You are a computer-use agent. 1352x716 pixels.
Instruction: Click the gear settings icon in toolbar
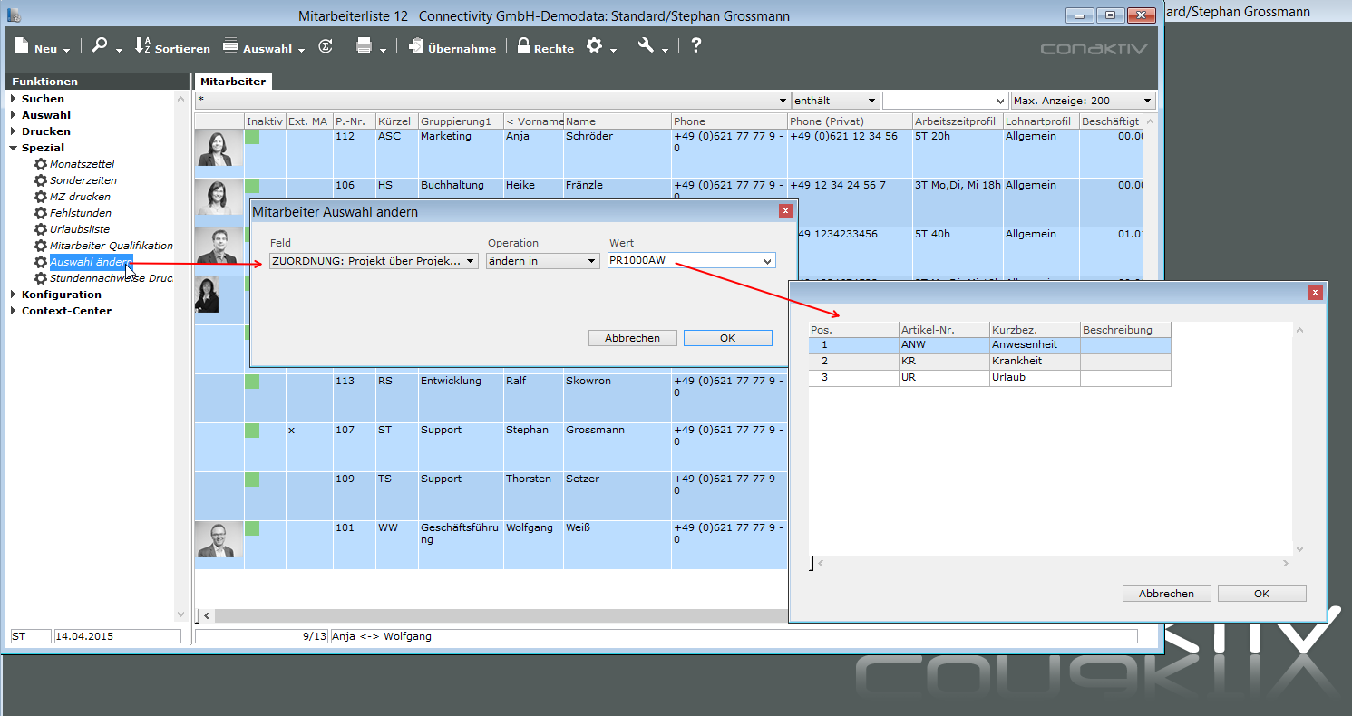pos(594,46)
